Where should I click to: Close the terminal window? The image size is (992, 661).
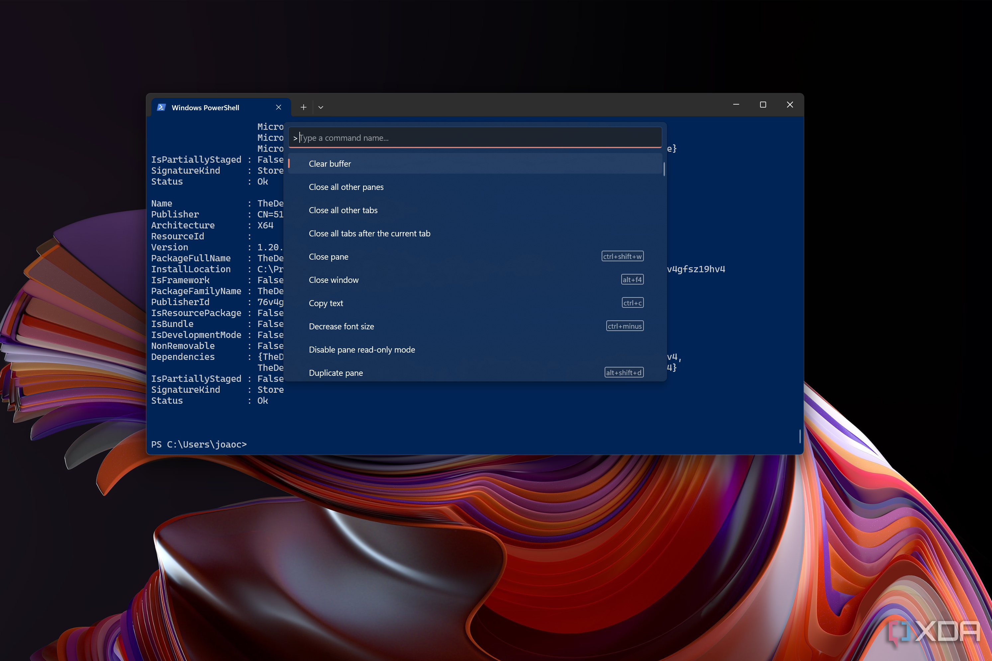coord(790,105)
